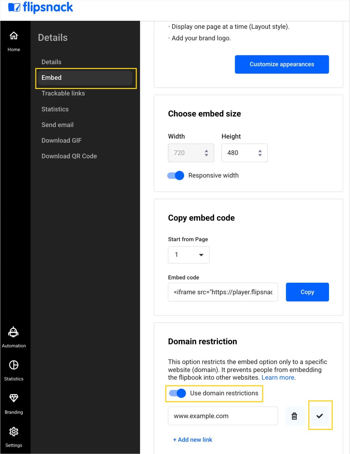Copy the embed code

(307, 292)
